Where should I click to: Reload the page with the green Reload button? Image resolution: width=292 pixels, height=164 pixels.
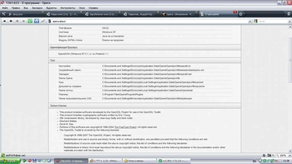[30, 21]
